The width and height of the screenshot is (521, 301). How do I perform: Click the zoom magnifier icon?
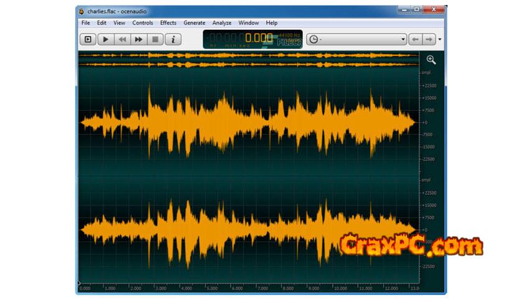coord(431,60)
